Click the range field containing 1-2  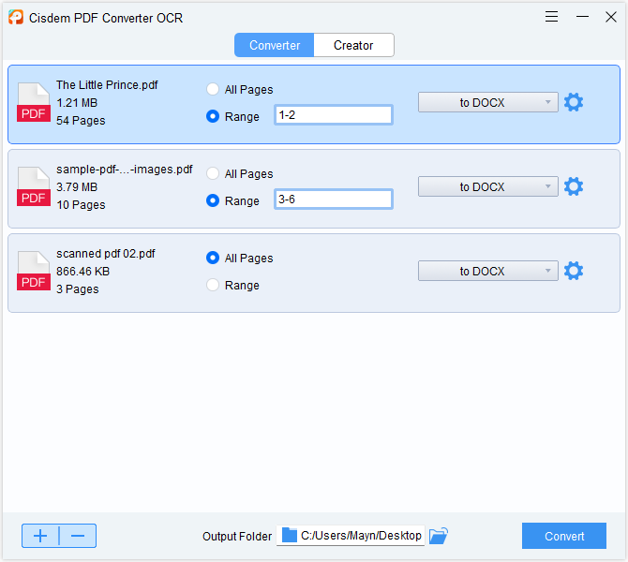(334, 115)
